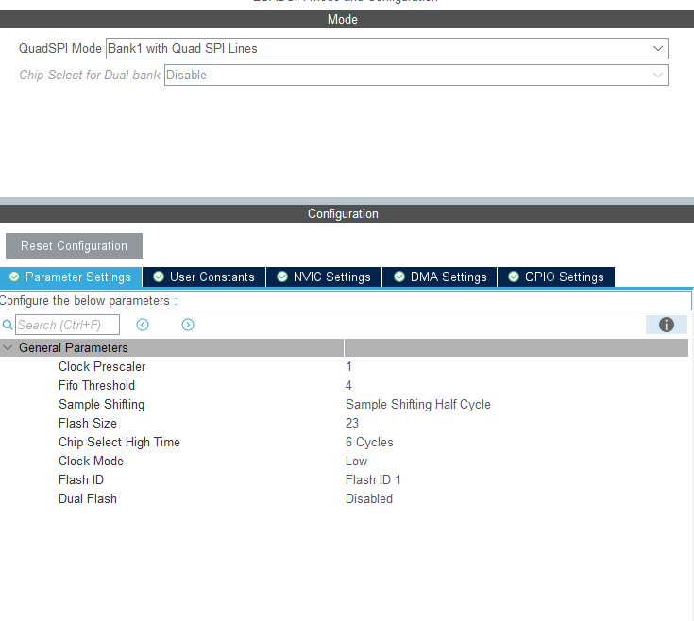
Task: Change Dual Flash value Disabled
Action: [369, 499]
